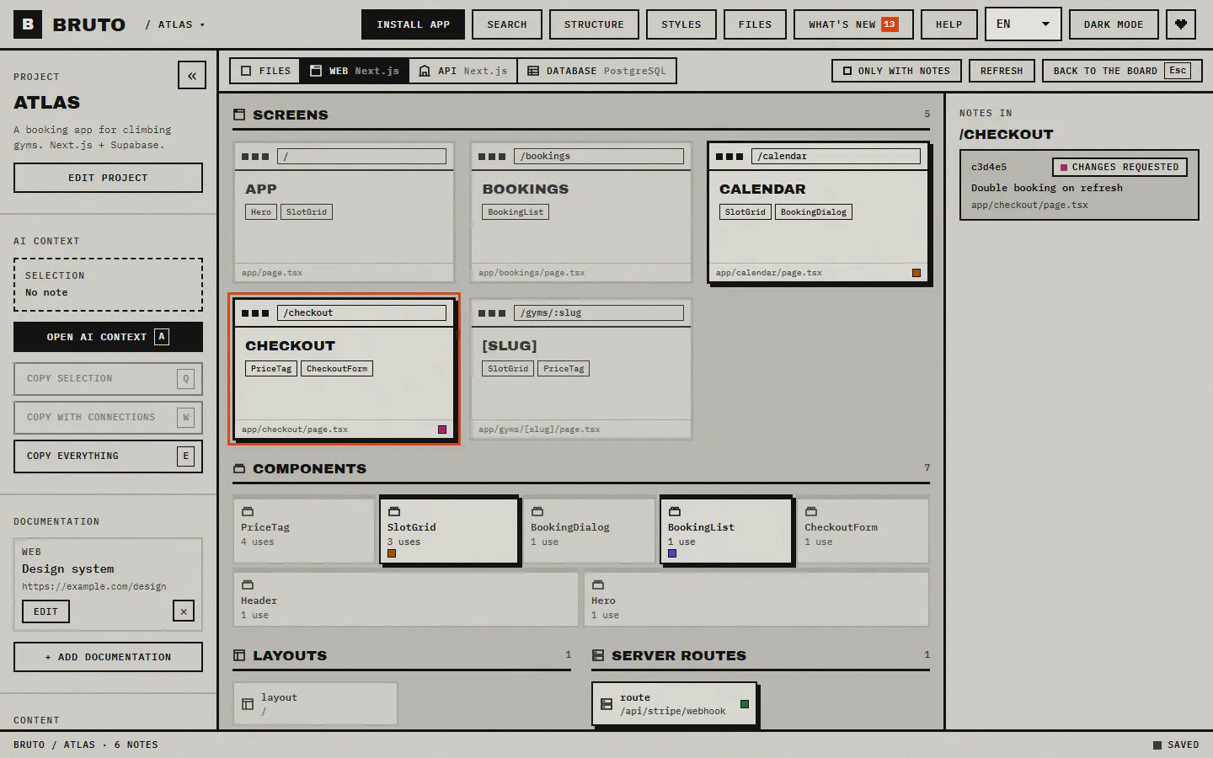Click the Edit Project button
This screenshot has height=758, width=1213.
[108, 178]
